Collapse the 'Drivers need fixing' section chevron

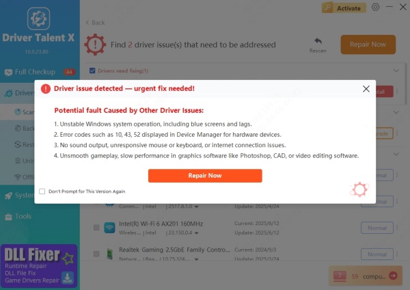[396, 70]
